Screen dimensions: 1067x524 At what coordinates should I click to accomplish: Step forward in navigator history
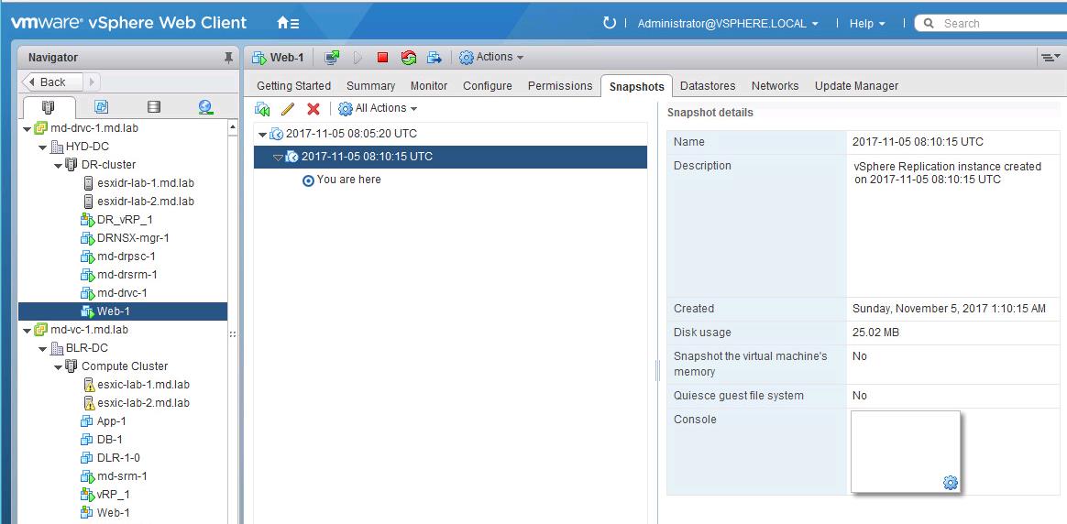92,82
